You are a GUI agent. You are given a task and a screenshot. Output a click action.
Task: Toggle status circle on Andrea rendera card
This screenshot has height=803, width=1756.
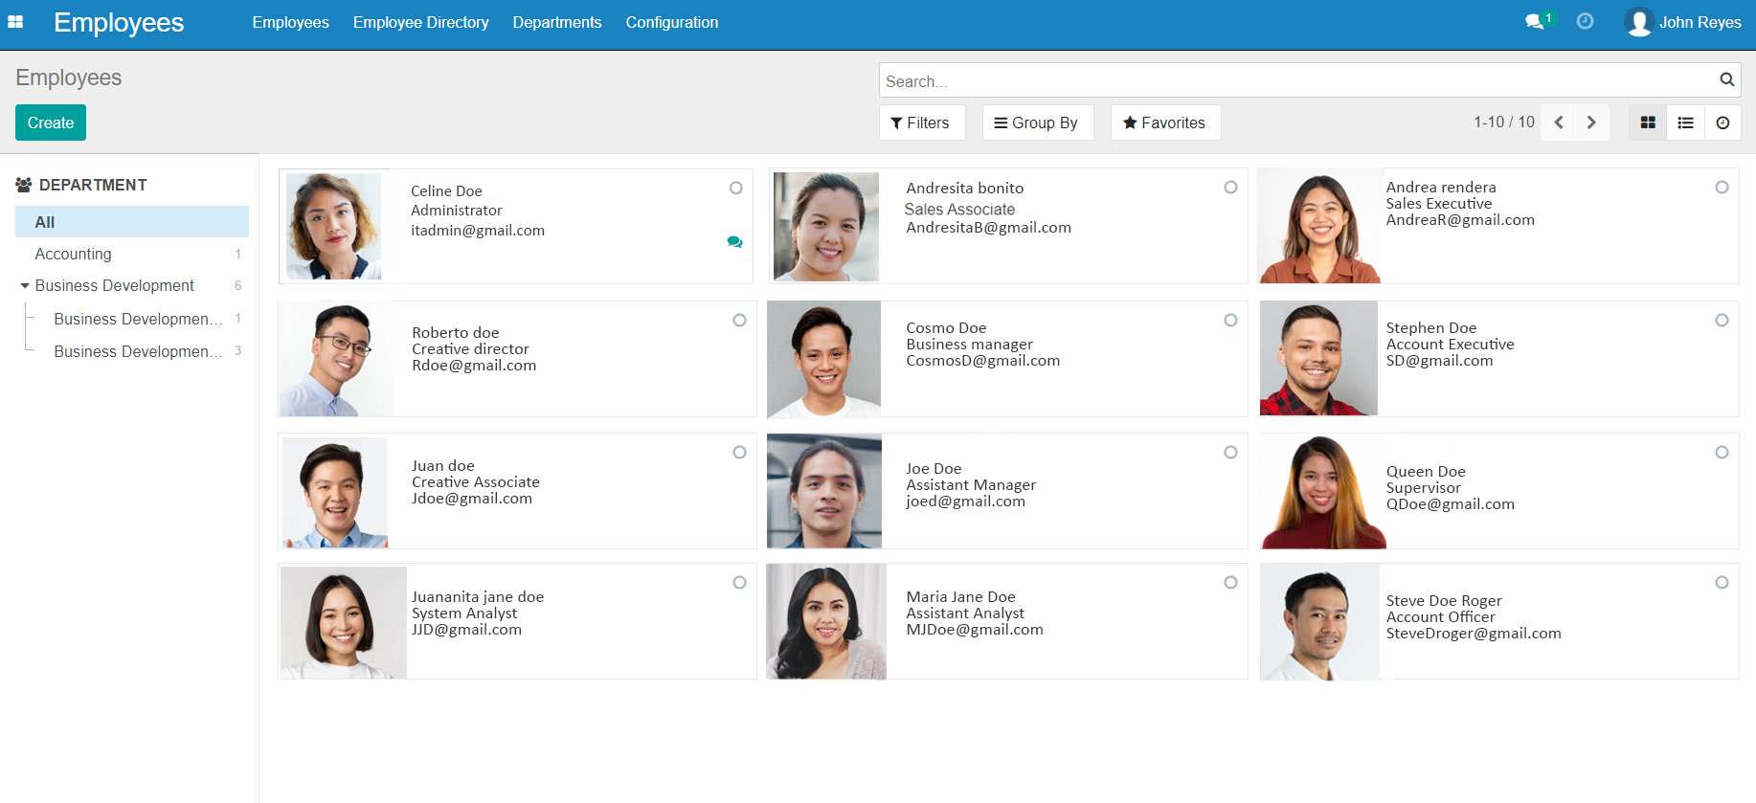[1722, 188]
